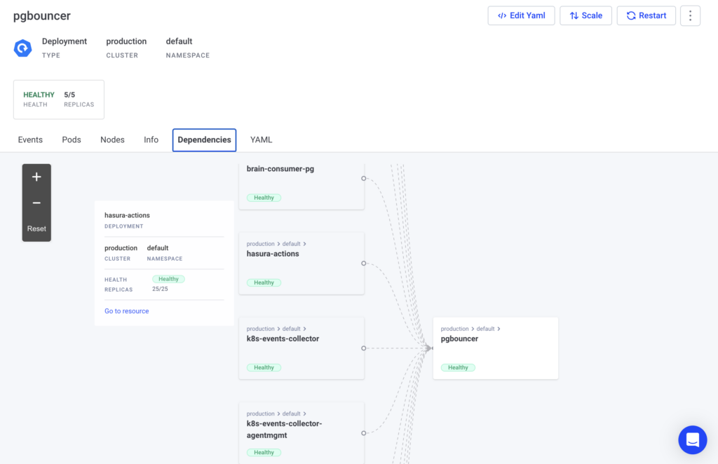Viewport: 718px width, 464px height.
Task: Click the 25/25 replicas value
Action: pos(160,289)
